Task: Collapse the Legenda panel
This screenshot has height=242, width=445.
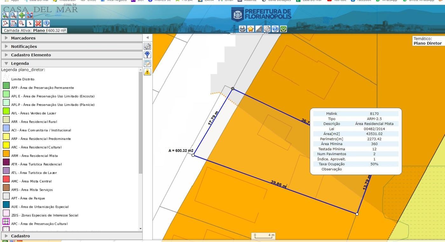Action: click(71, 63)
